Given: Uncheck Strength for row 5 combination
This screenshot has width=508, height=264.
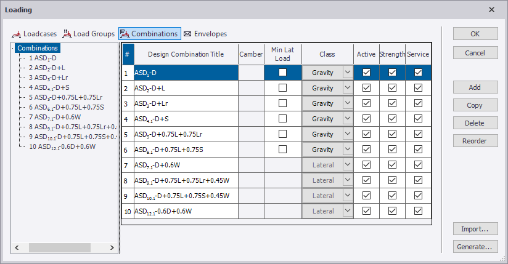Looking at the screenshot, I should coord(392,134).
